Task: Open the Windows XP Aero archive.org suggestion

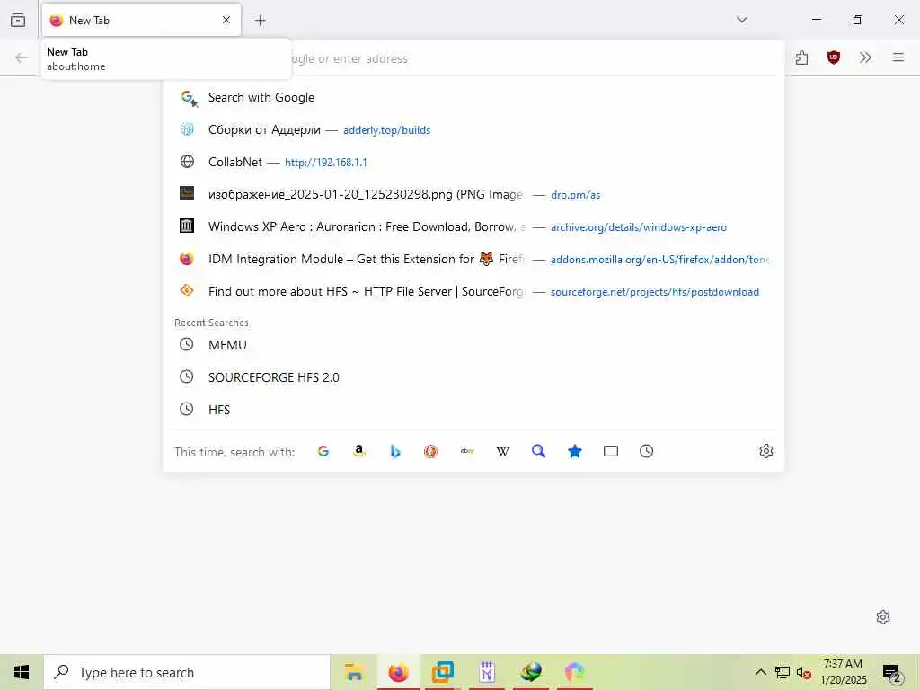Action: (x=473, y=226)
